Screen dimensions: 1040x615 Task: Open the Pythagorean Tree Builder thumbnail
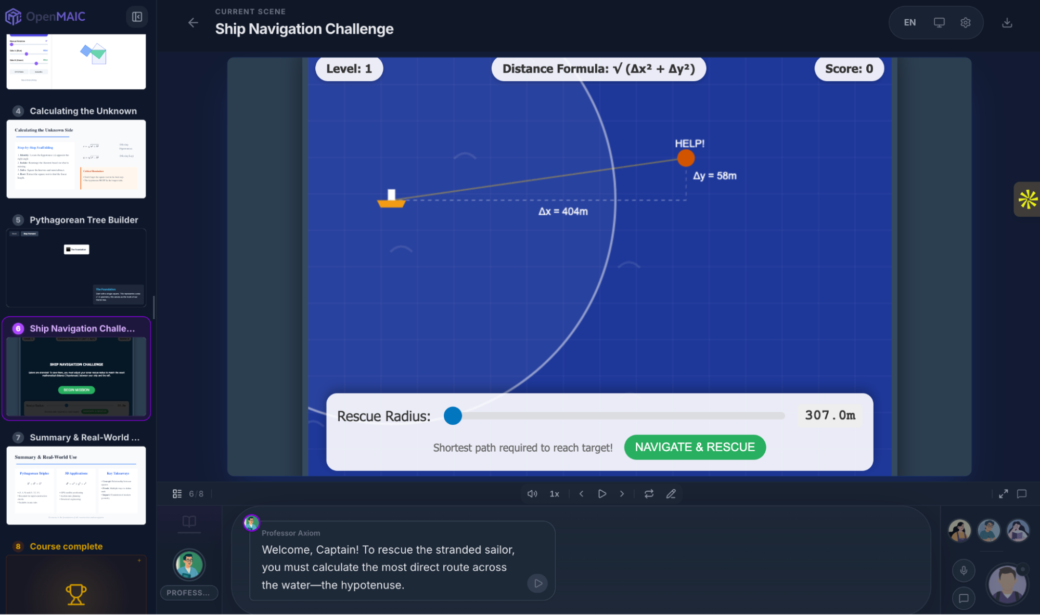pyautogui.click(x=76, y=268)
